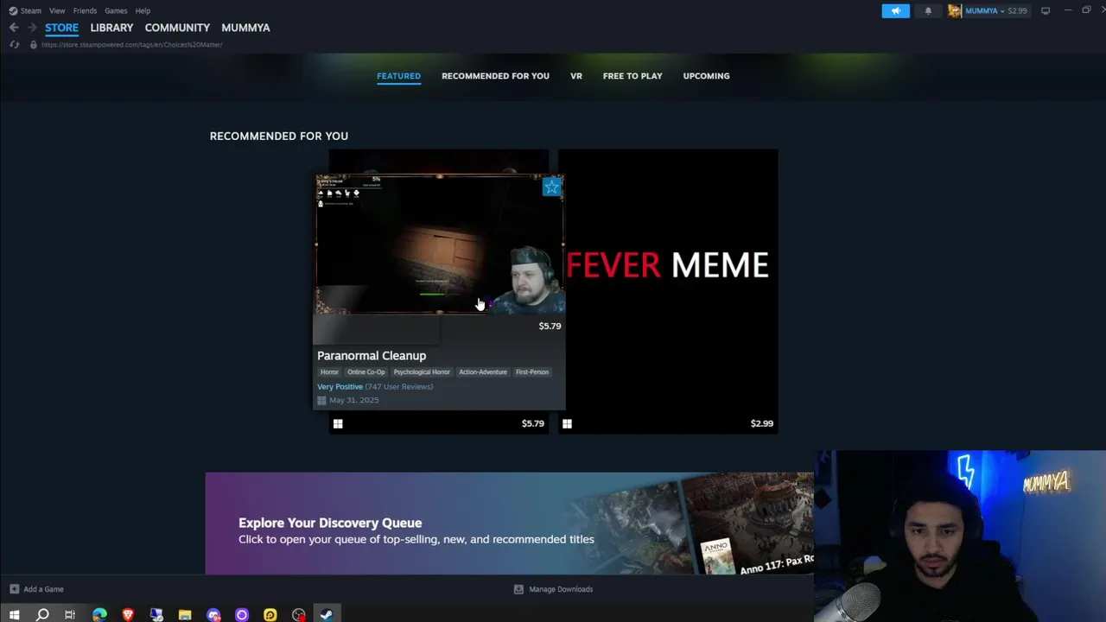1106x622 pixels.
Task: Enter Big Picture mode via monitor icon
Action: [1046, 10]
